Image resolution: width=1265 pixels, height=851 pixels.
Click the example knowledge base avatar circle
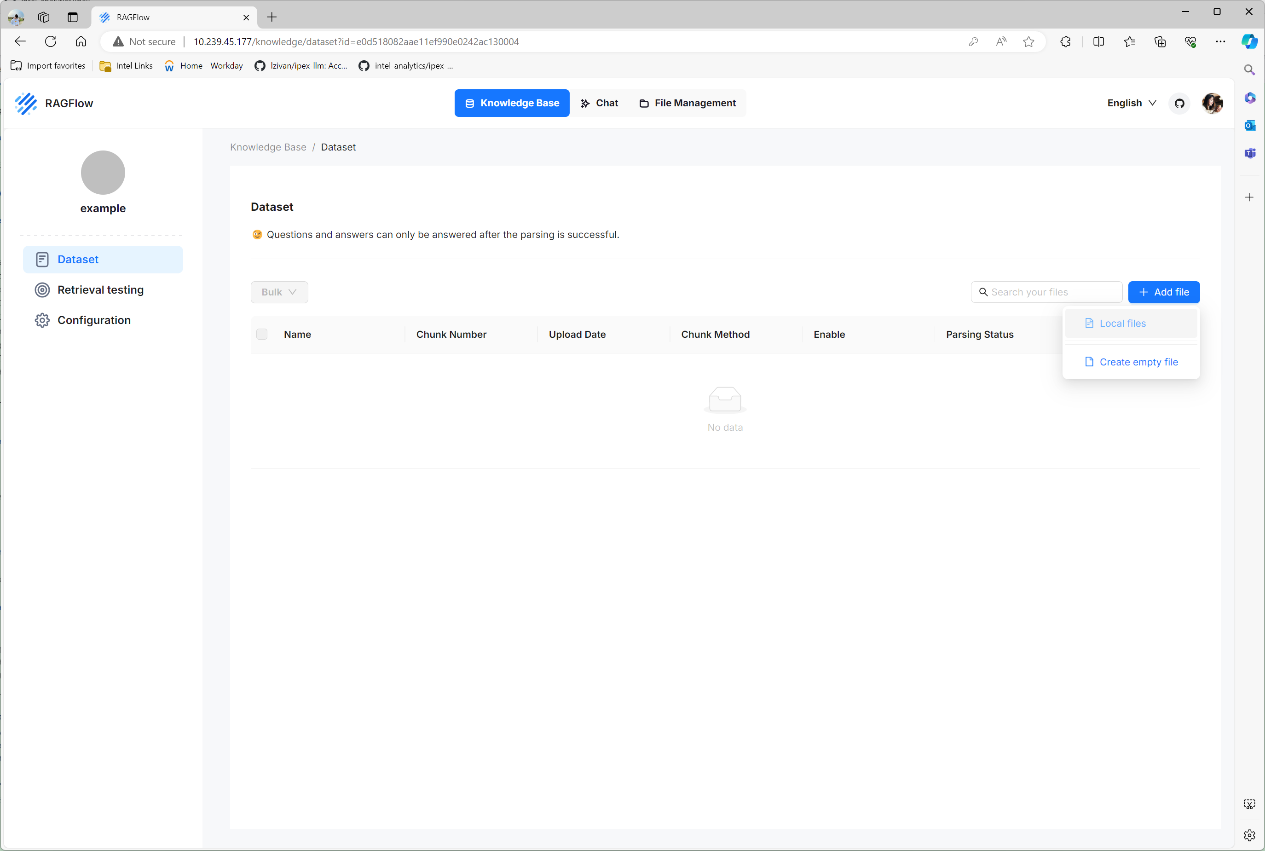pos(103,173)
